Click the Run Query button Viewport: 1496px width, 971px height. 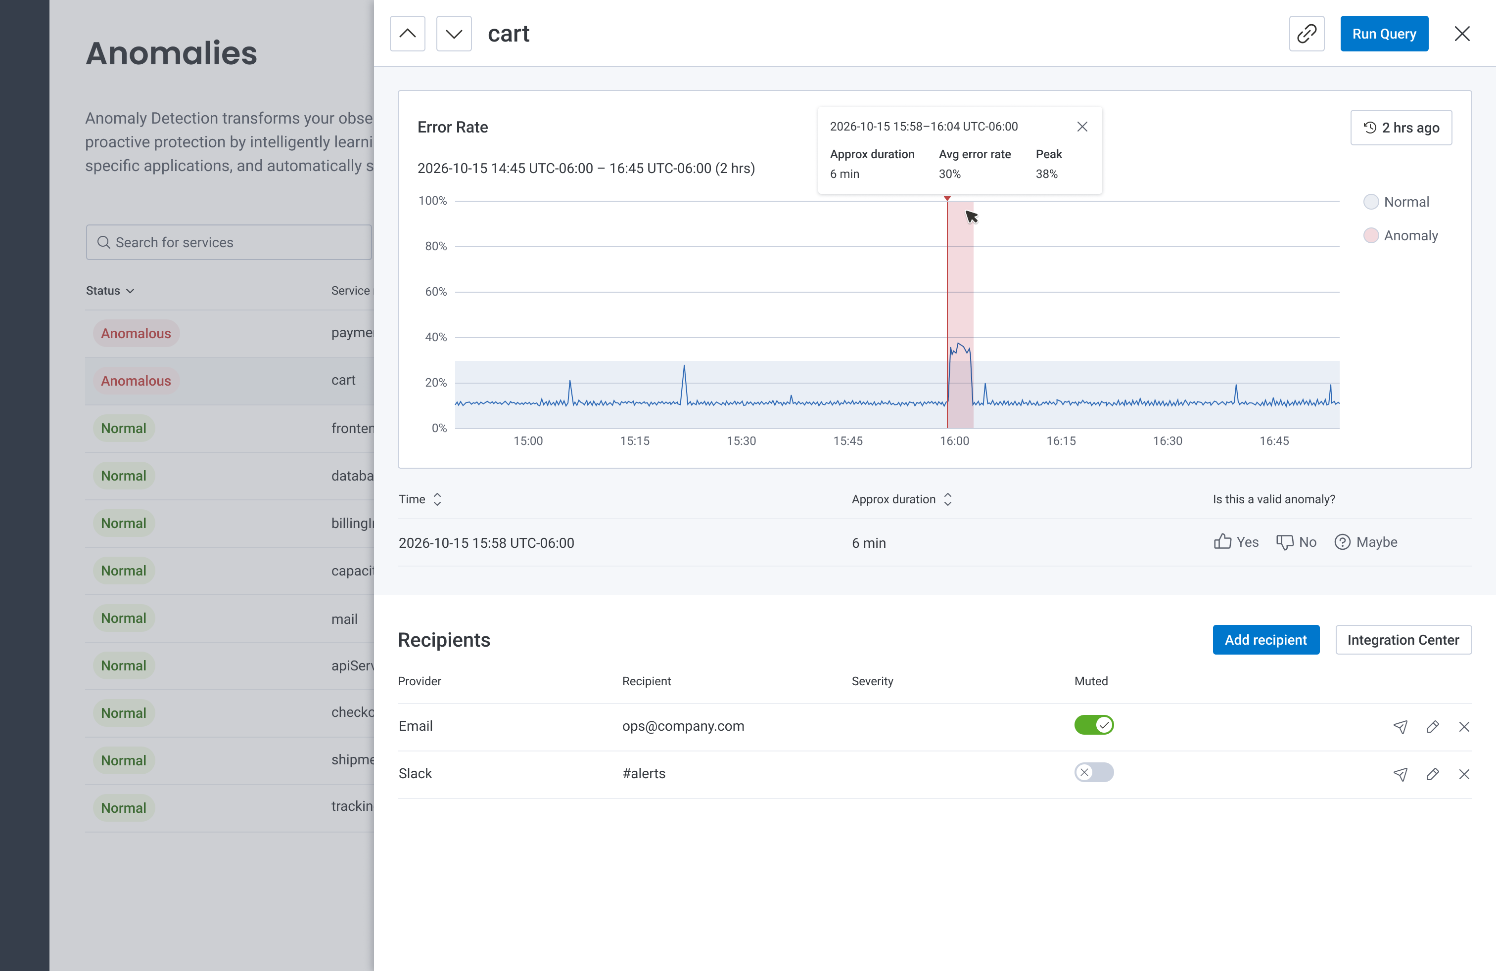pyautogui.click(x=1384, y=34)
